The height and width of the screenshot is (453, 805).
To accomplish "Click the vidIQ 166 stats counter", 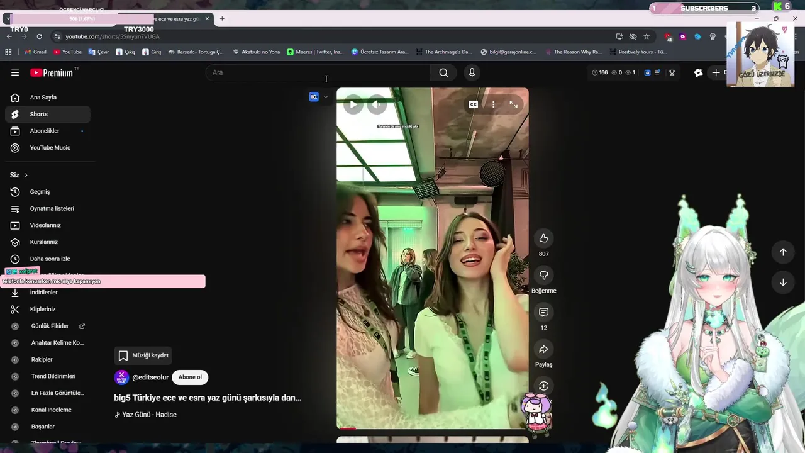I will (x=600, y=72).
